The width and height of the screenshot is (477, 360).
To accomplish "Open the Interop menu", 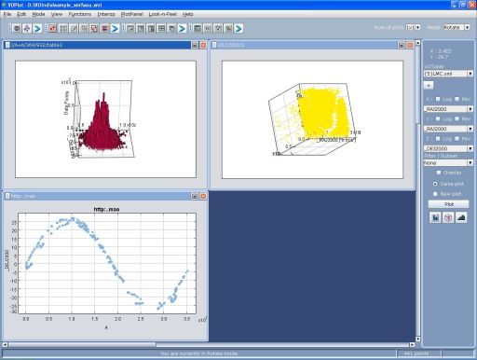I will pyautogui.click(x=106, y=14).
